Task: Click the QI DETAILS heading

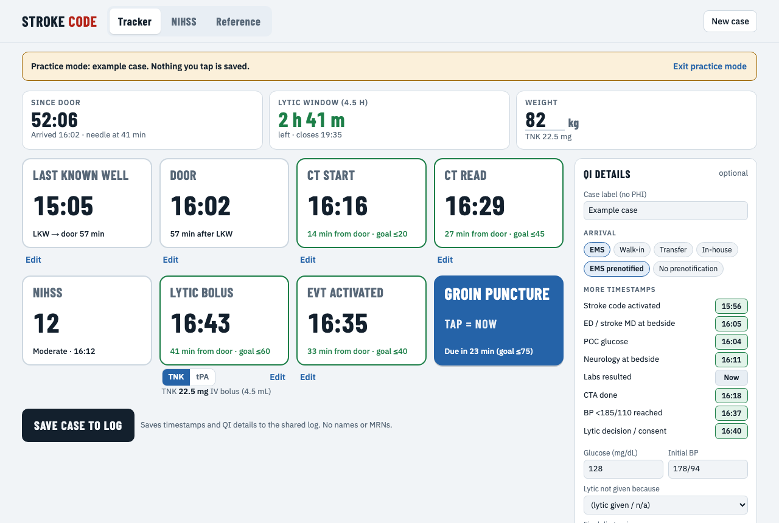Action: tap(607, 175)
